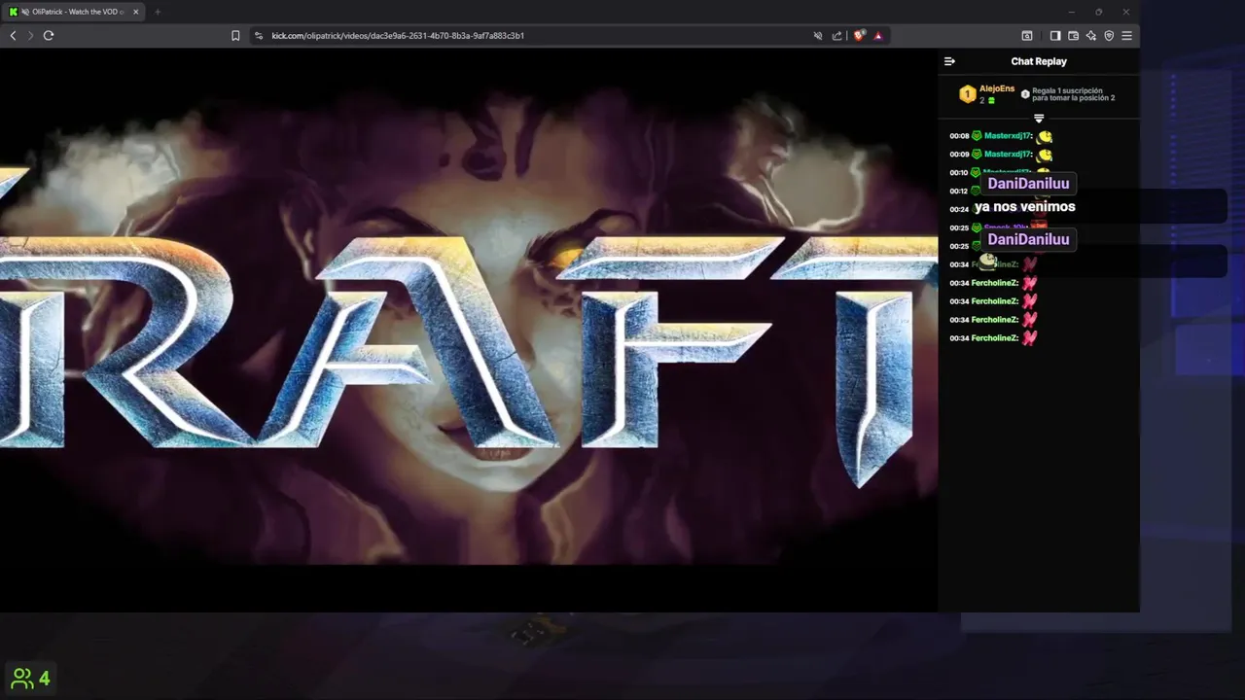Bookmark this page with the bookmark icon
Screen dimensions: 1245x700
pyautogui.click(x=235, y=35)
